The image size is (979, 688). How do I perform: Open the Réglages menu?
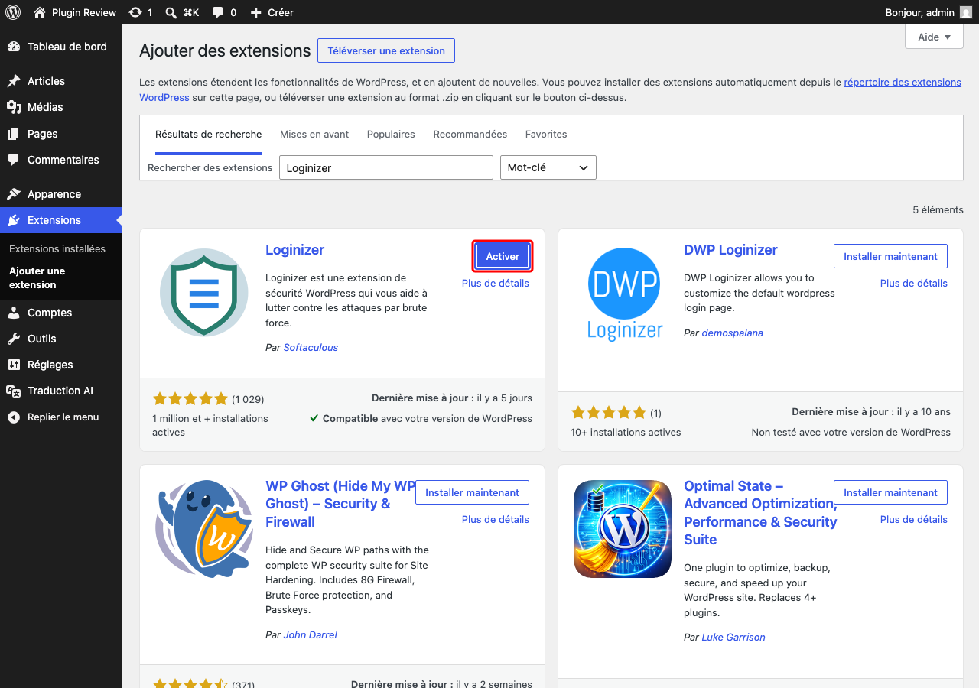[x=61, y=365]
